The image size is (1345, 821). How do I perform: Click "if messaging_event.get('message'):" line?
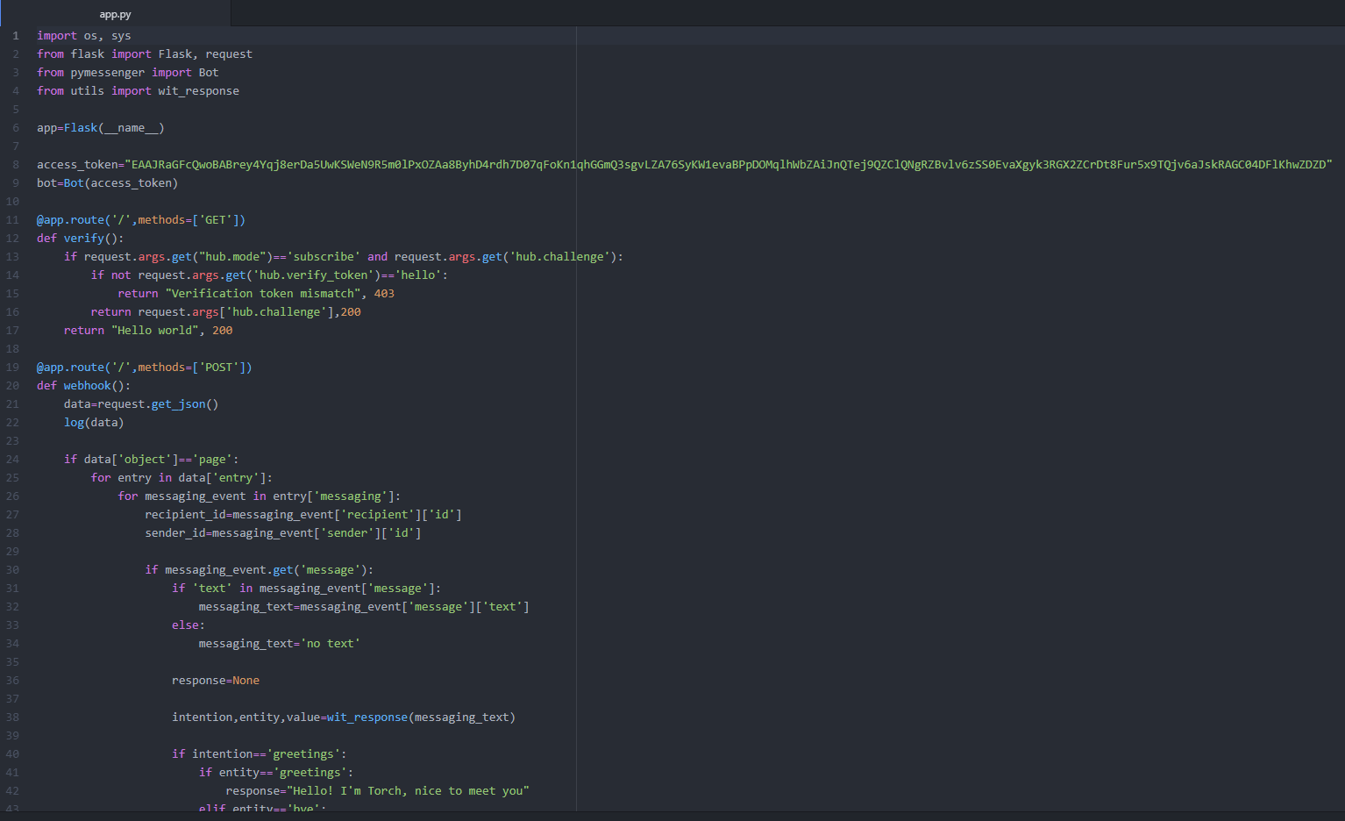click(x=260, y=570)
